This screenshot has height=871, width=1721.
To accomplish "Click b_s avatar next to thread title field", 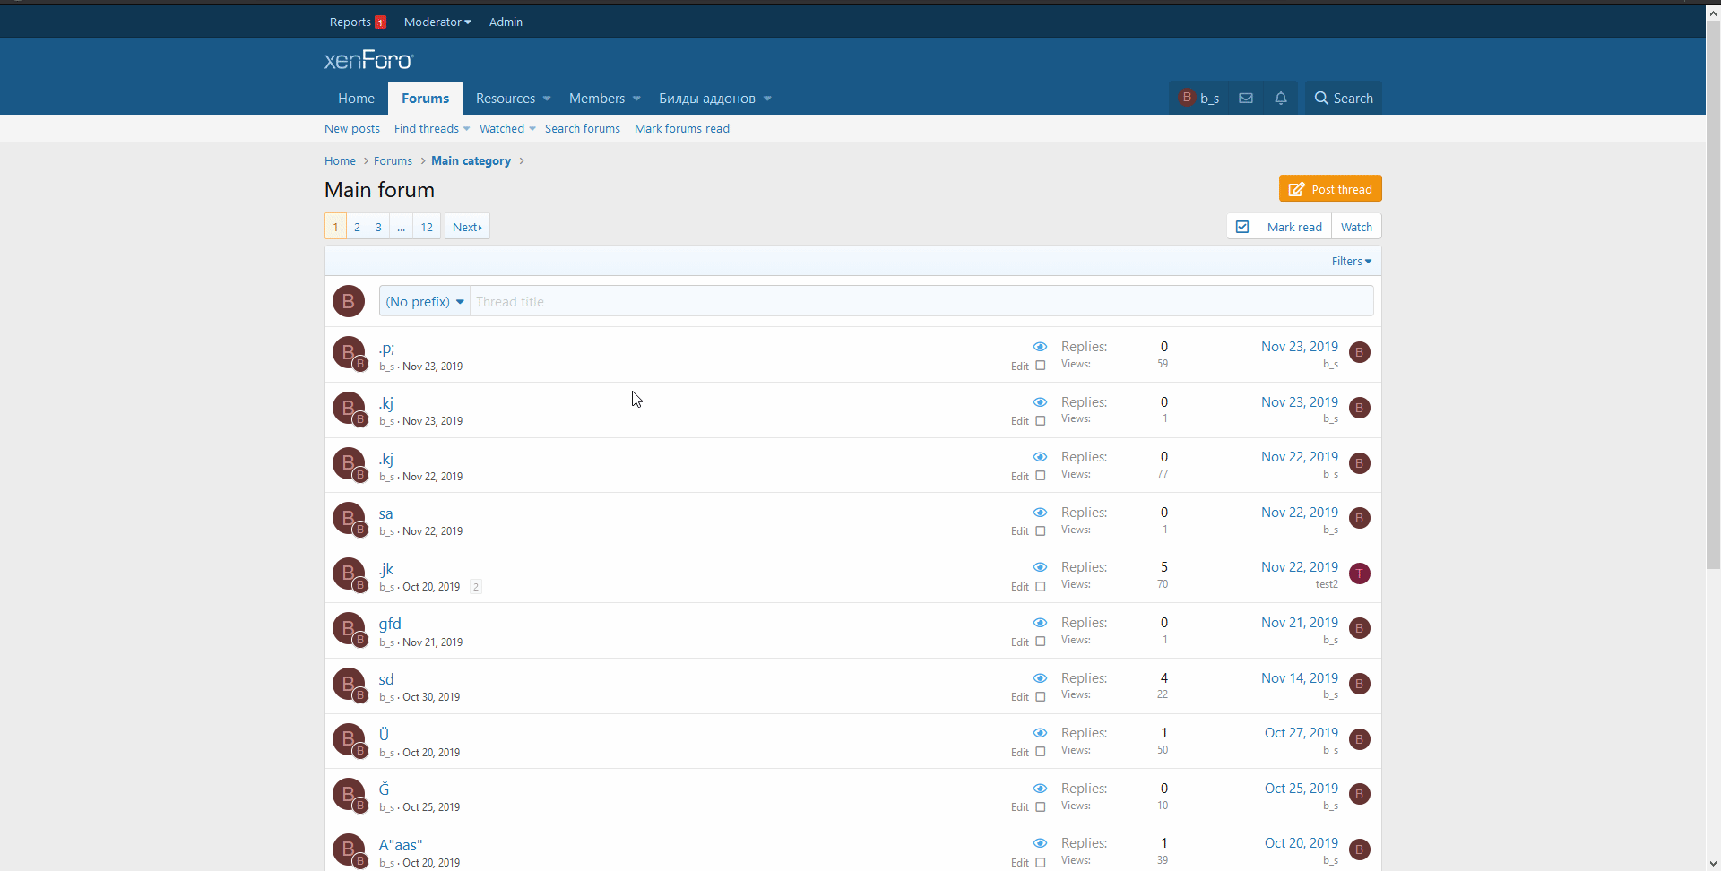I will coord(349,301).
